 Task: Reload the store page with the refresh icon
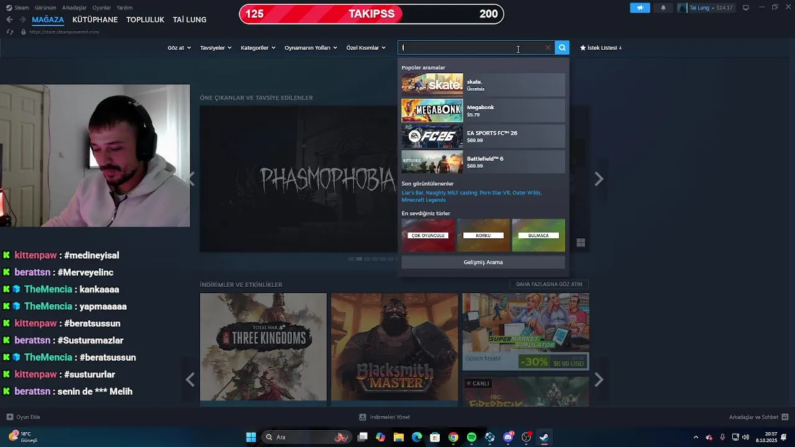tap(10, 32)
